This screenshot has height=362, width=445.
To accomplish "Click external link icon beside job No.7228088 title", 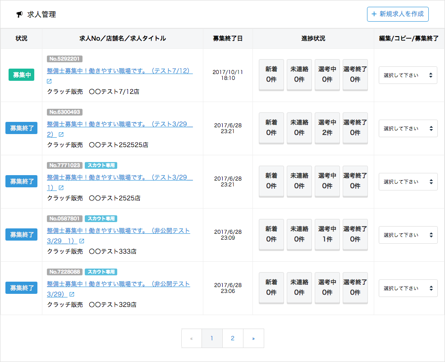I will (71, 294).
